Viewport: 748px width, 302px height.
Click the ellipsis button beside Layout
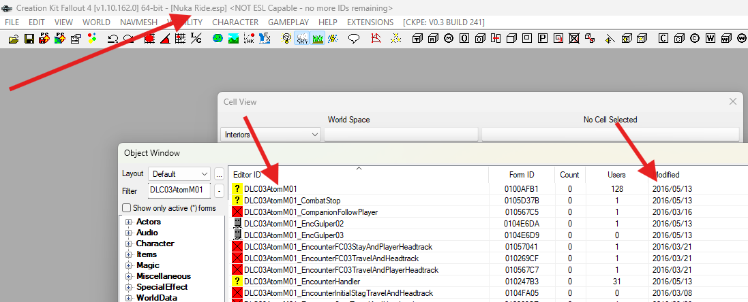click(x=219, y=173)
